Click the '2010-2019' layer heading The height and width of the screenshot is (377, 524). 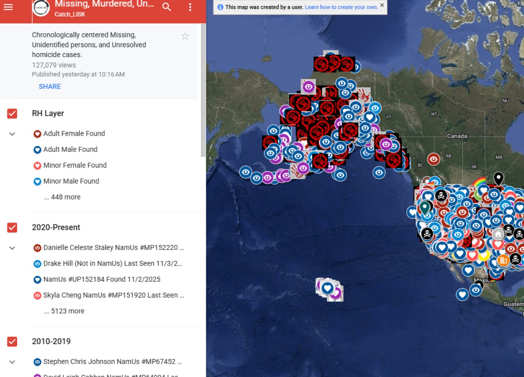click(51, 341)
